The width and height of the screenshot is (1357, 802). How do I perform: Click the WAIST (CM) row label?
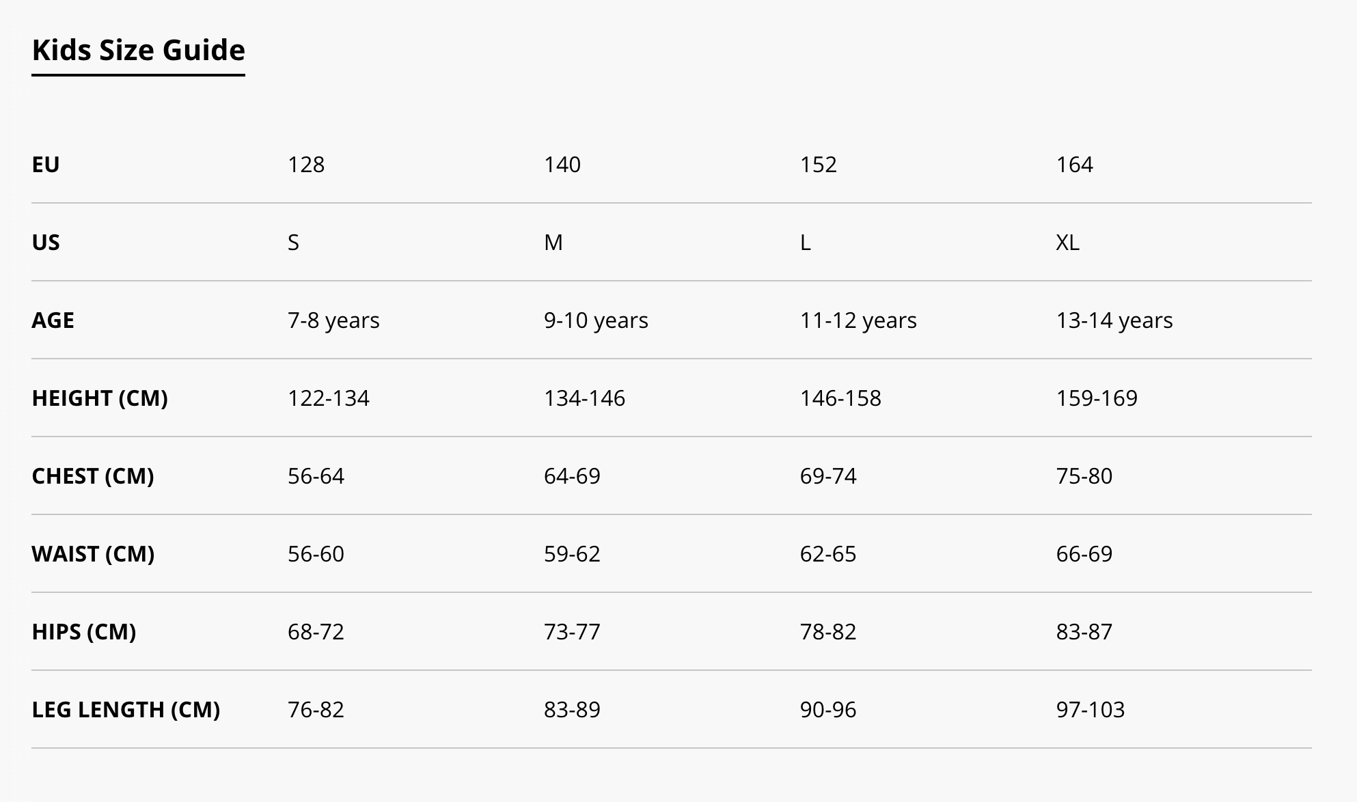93,554
